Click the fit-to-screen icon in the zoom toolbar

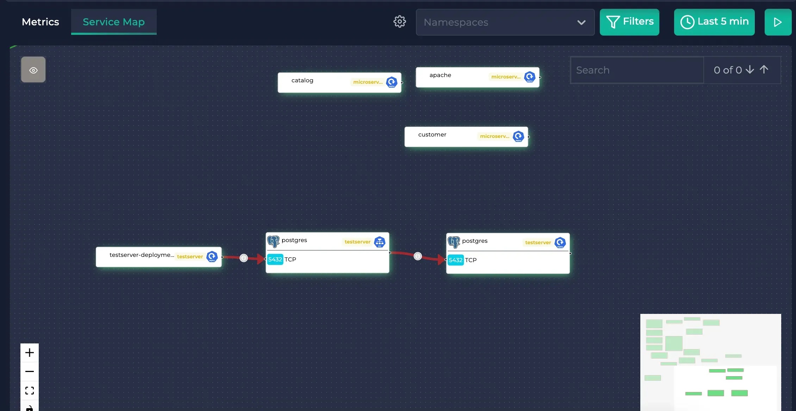[x=30, y=391]
